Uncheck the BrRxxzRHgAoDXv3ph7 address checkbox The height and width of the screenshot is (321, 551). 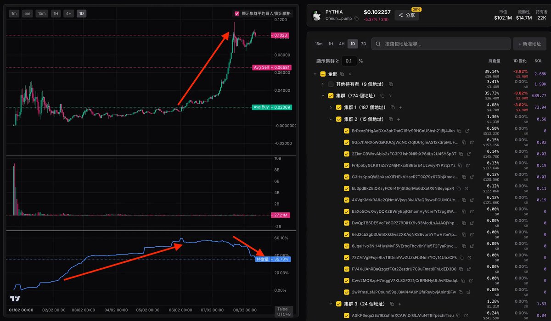coord(347,131)
